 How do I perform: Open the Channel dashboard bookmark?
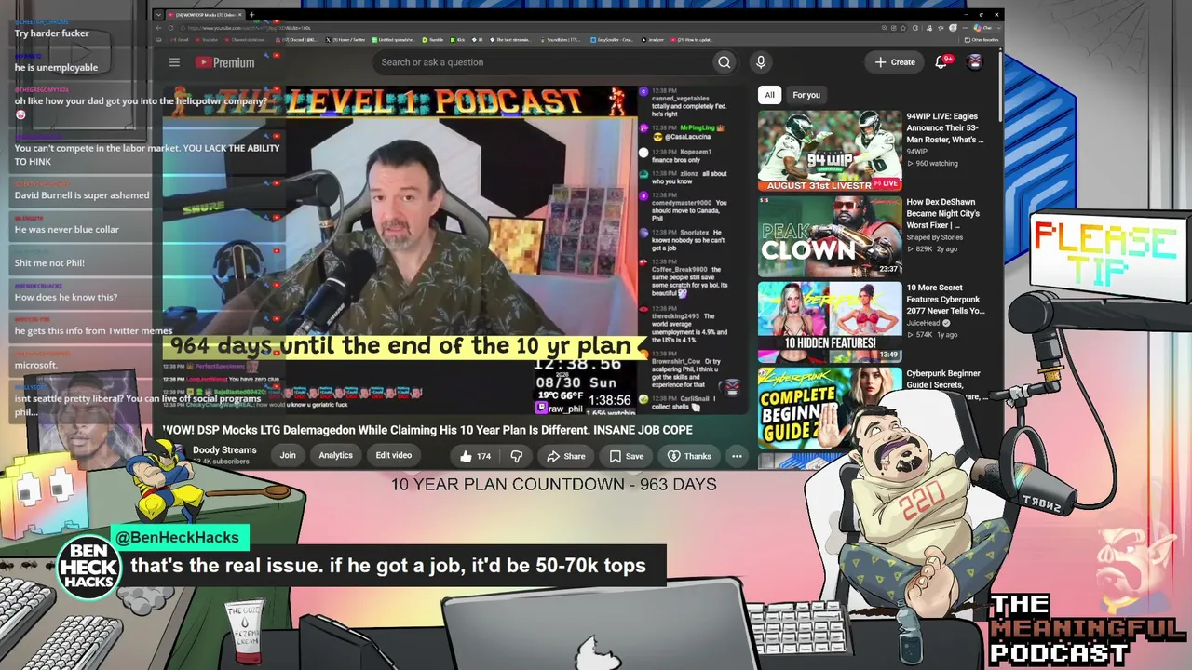click(244, 40)
